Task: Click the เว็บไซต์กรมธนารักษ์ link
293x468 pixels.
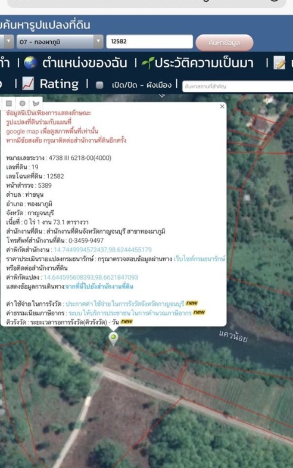Action: tap(199, 259)
